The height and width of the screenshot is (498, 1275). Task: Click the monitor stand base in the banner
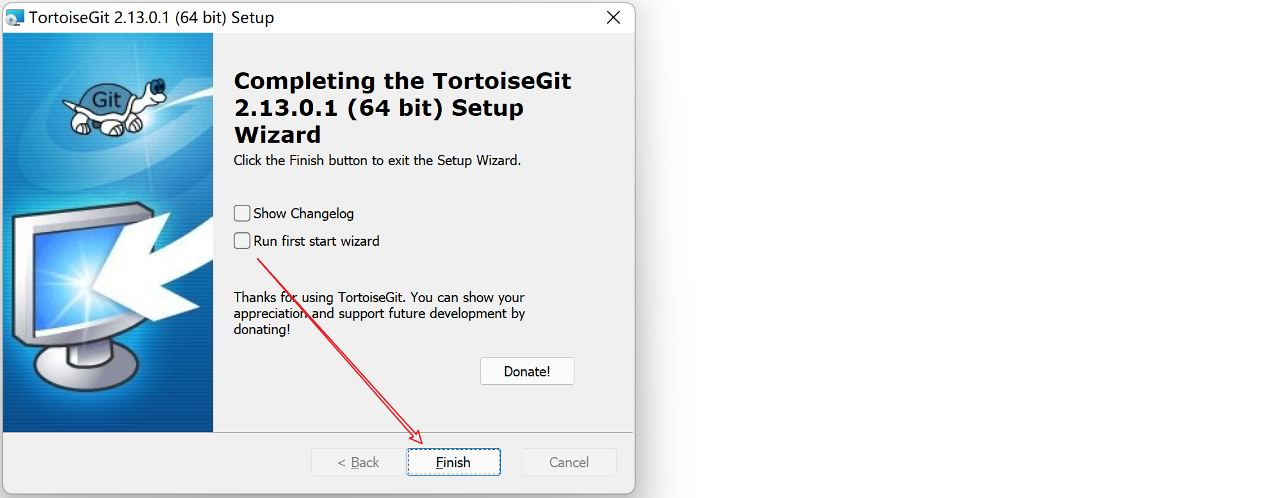pos(86,370)
